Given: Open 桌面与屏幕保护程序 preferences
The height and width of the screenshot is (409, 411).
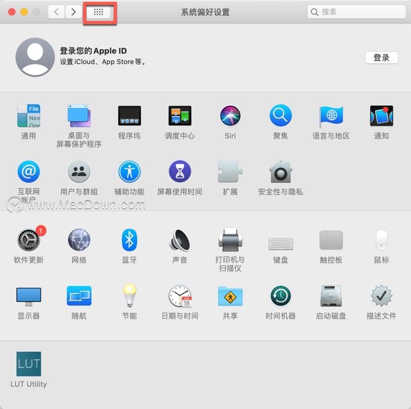Looking at the screenshot, I should (79, 116).
